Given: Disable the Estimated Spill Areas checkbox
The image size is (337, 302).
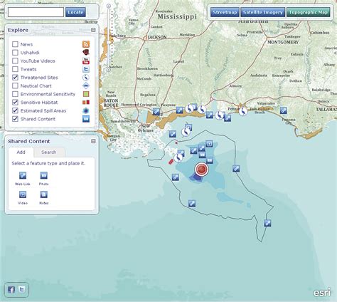Looking at the screenshot, I should [15, 110].
